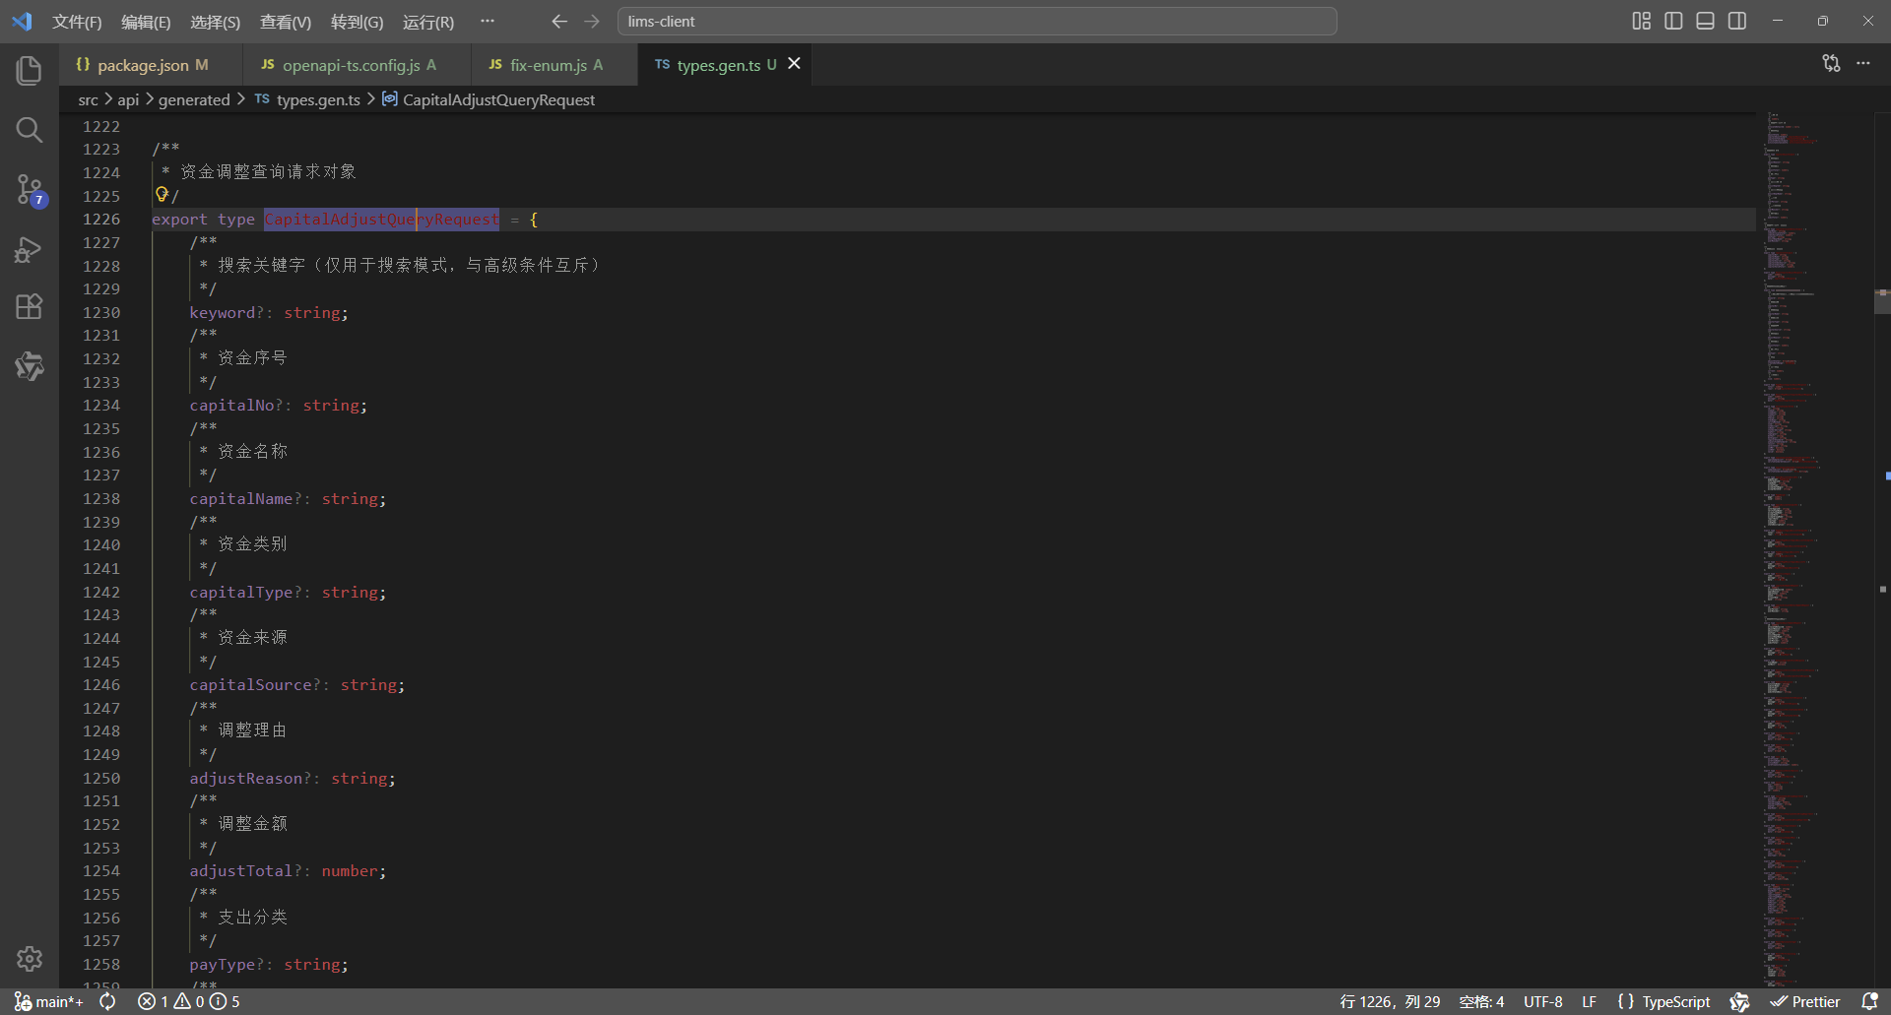Open the Run and Debug view
The height and width of the screenshot is (1015, 1891).
(30, 249)
